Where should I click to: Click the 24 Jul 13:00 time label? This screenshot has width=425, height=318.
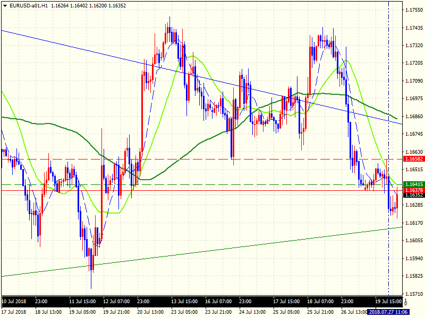pos(252,312)
